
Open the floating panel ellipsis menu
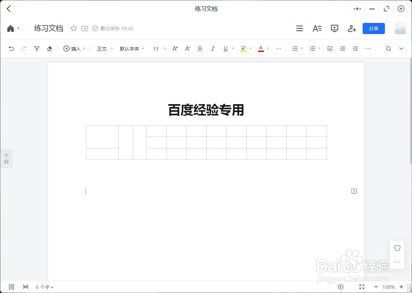point(397,262)
